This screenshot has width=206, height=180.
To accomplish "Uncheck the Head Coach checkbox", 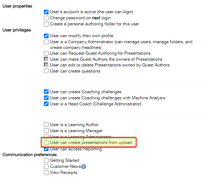I will click(x=46, y=104).
